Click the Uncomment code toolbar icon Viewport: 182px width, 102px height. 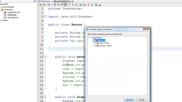pyautogui.click(x=100, y=5)
